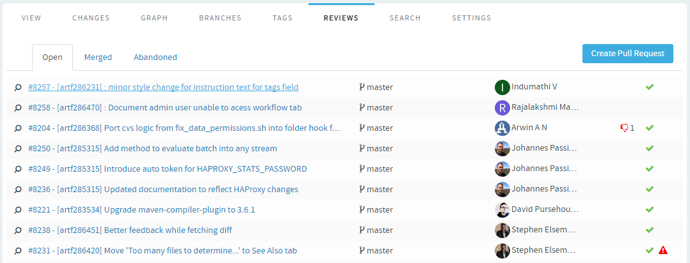Click green checkmark status for #8257
The width and height of the screenshot is (690, 263).
[x=650, y=87]
